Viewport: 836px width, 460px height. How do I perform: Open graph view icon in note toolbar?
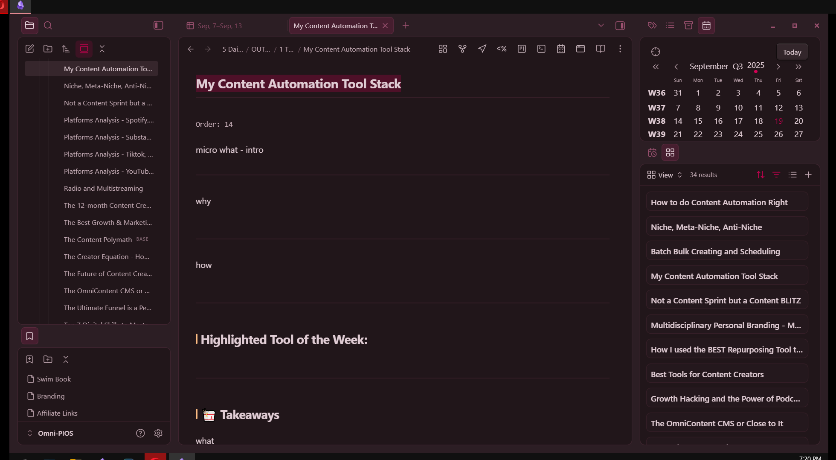(x=462, y=49)
